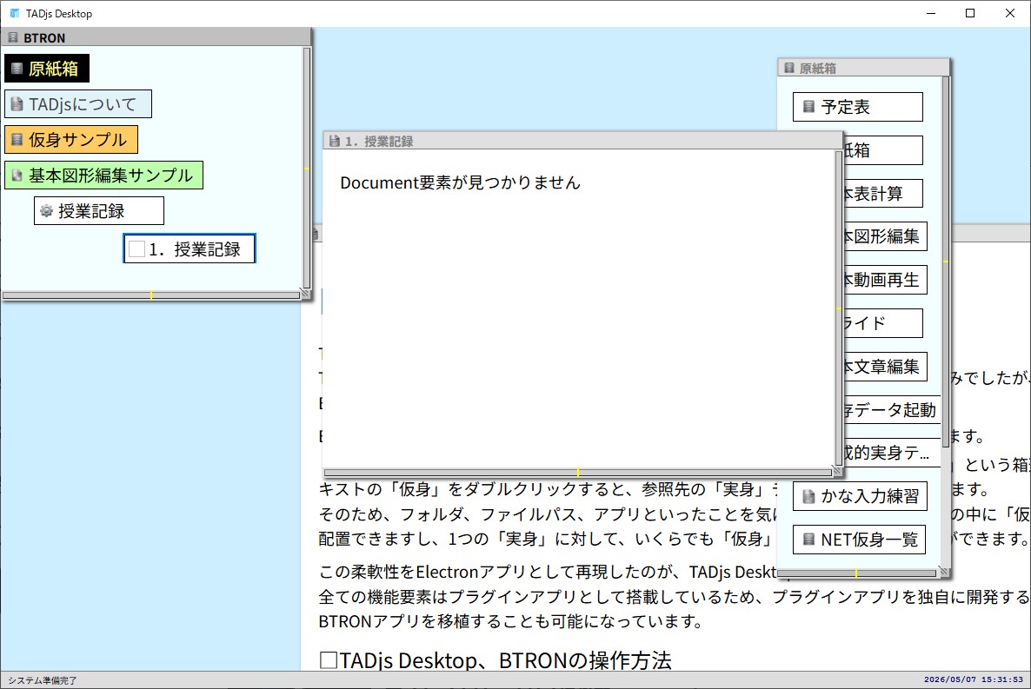Screen dimensions: 1031x689
Task: Tick the box beside 1. 授業記録 in BTRON
Action: coord(136,249)
